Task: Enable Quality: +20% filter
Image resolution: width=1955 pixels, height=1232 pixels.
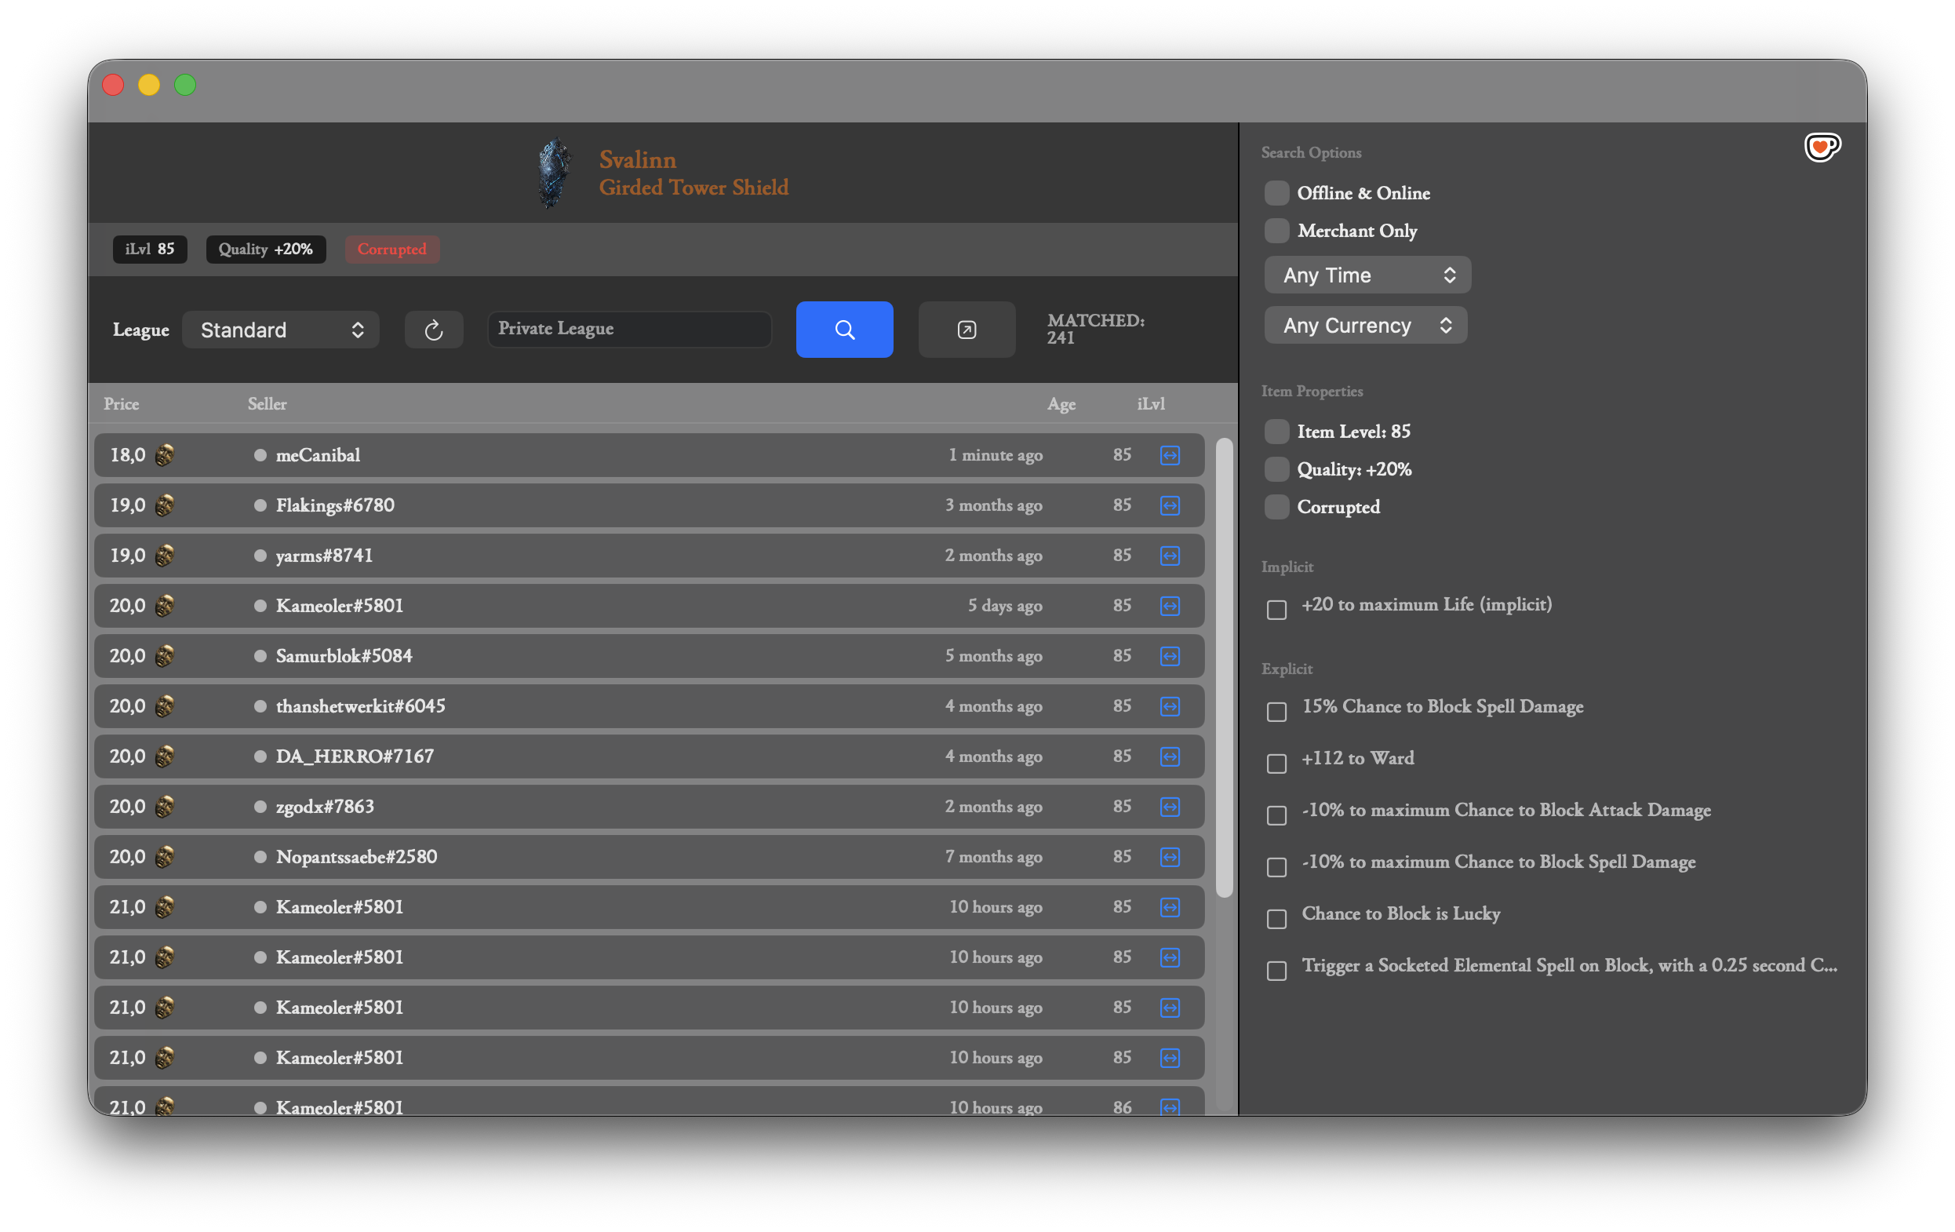Action: (1276, 469)
